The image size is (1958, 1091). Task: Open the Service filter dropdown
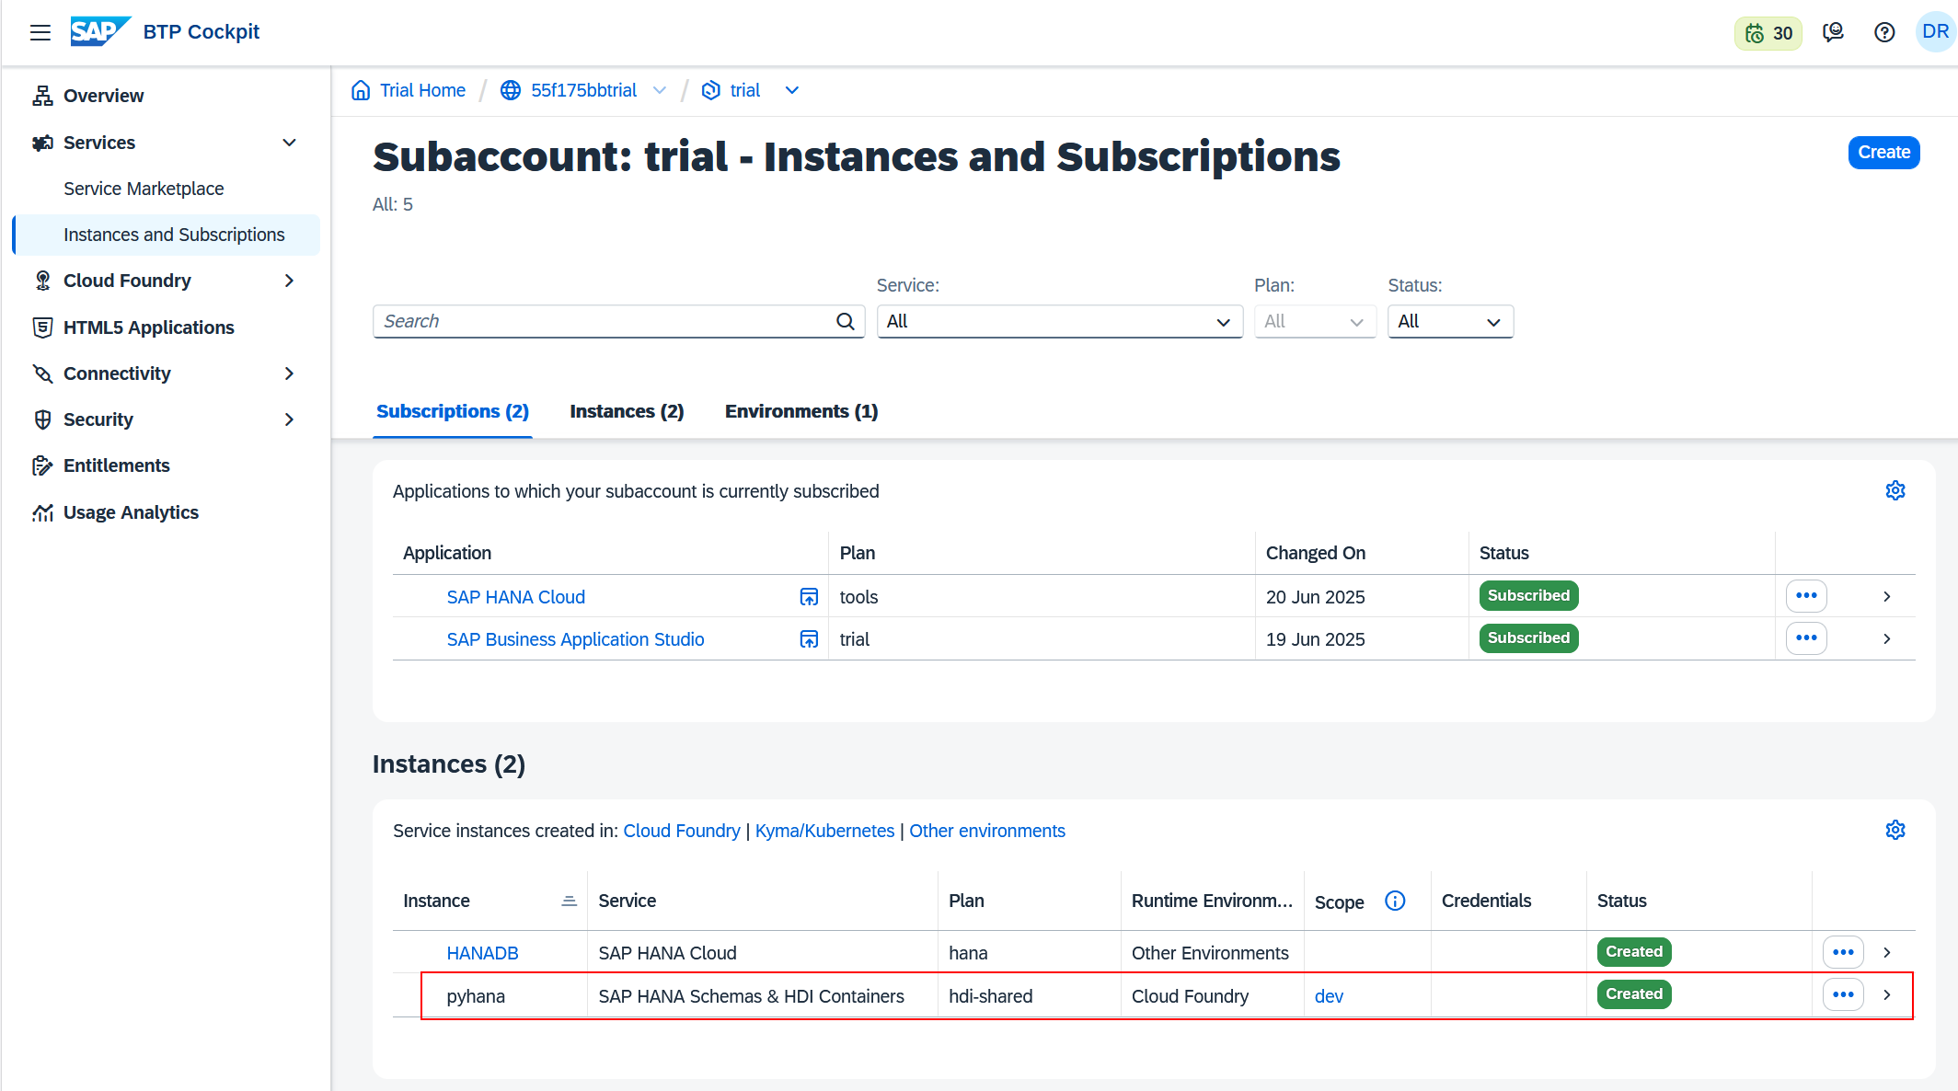[1059, 321]
